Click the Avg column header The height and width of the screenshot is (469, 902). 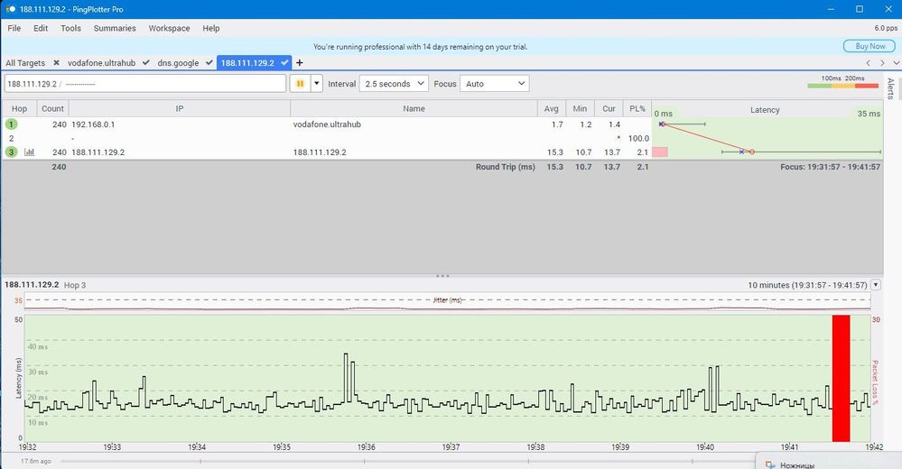pos(551,108)
